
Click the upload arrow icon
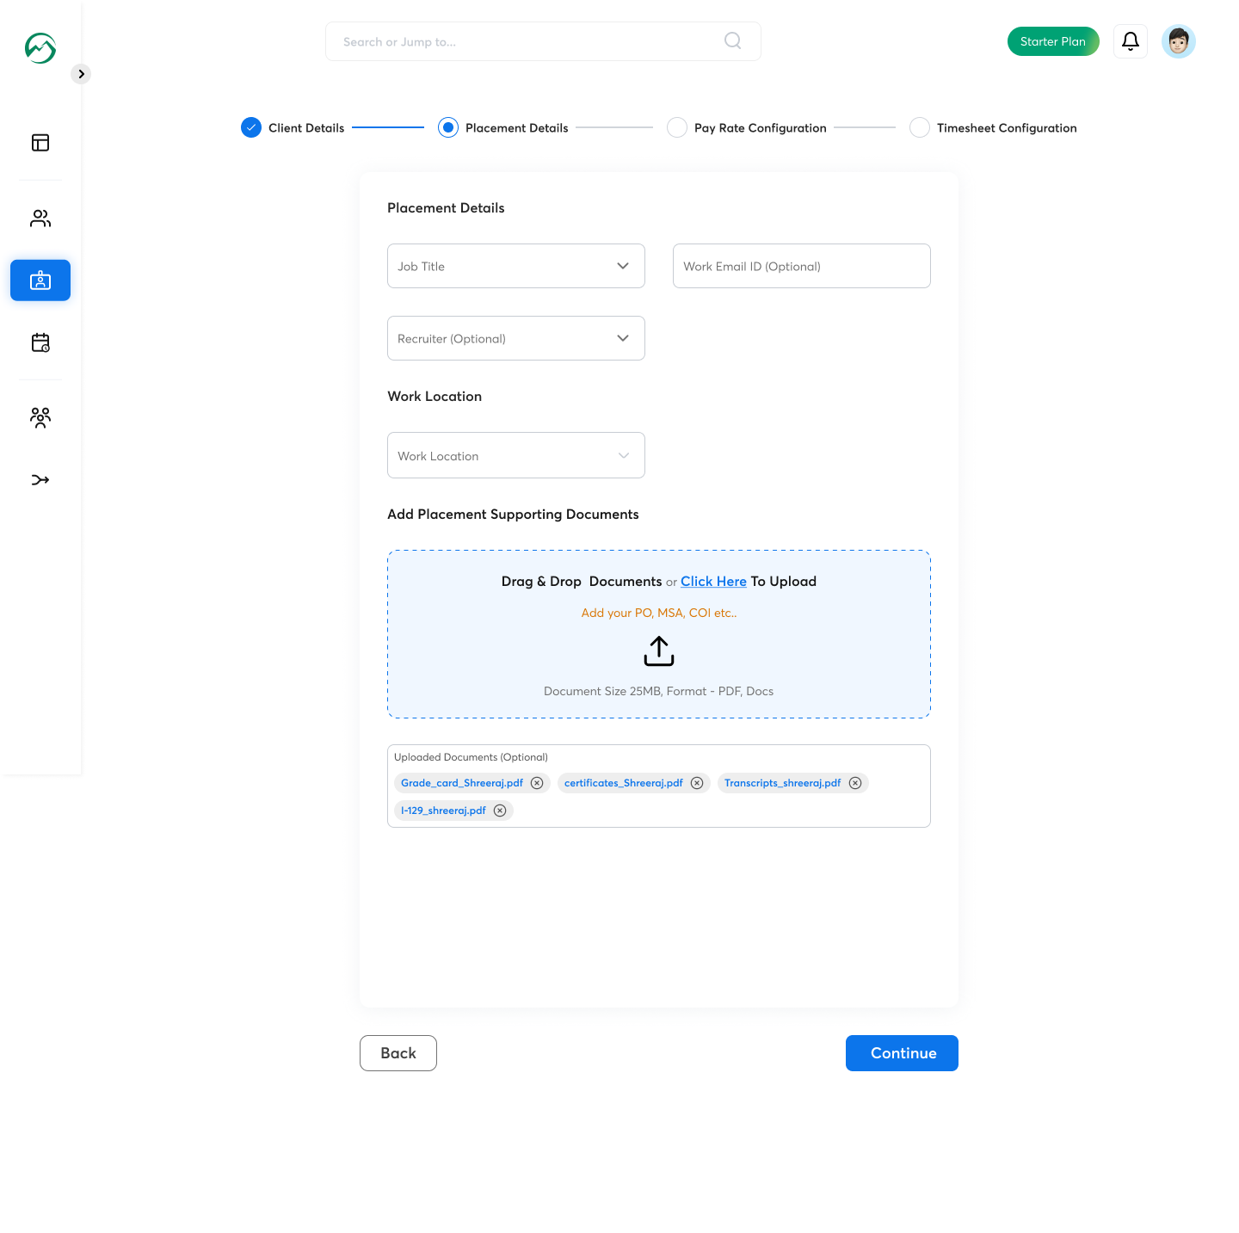pos(658,651)
